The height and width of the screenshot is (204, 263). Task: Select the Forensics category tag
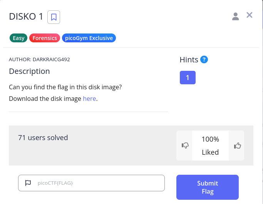(45, 38)
